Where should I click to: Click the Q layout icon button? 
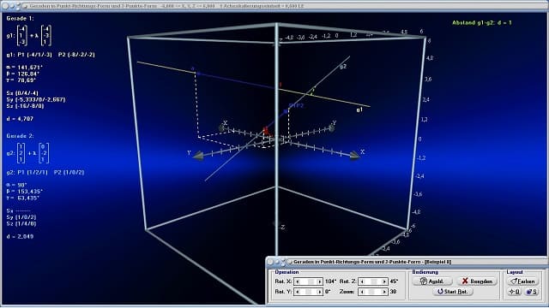[515, 292]
